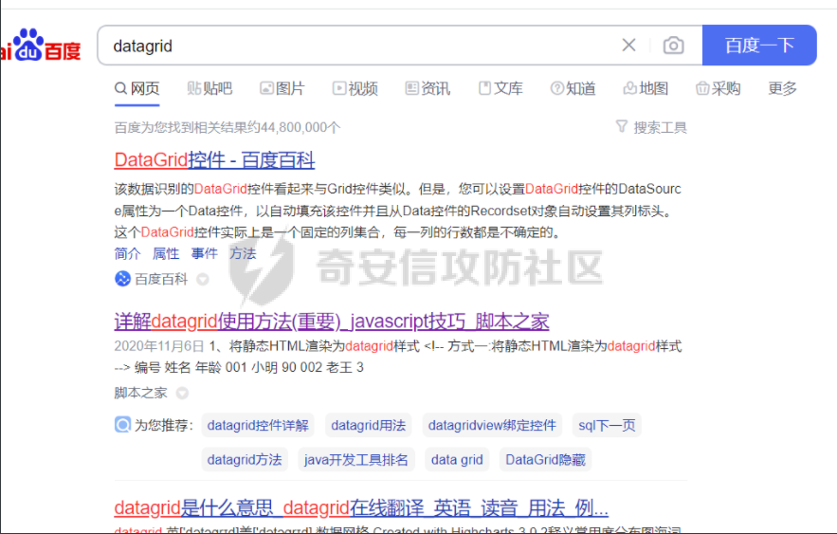The height and width of the screenshot is (534, 837).
Task: Switch to the 文库 tab
Action: click(x=500, y=88)
